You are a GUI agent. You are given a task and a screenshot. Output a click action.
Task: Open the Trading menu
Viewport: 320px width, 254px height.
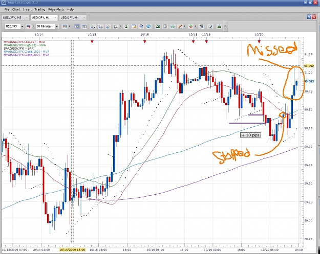(x=40, y=9)
